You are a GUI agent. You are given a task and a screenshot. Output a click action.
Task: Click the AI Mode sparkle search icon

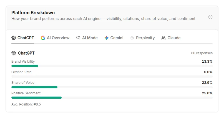click(x=78, y=38)
